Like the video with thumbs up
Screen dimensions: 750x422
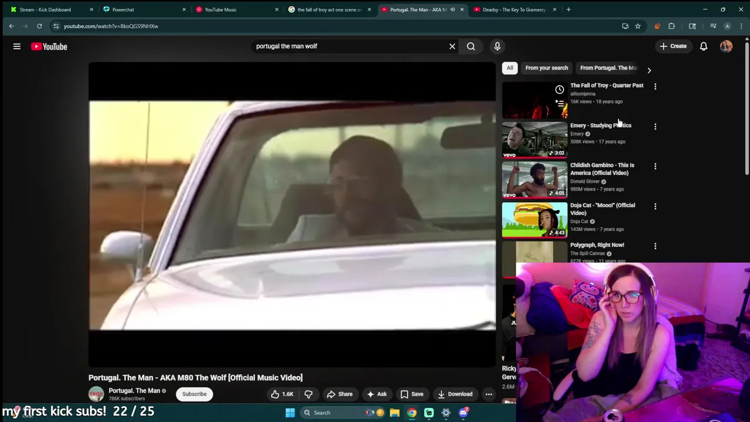tap(282, 394)
